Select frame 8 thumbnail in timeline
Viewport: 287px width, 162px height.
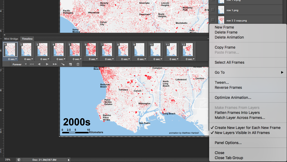[x=123, y=49]
